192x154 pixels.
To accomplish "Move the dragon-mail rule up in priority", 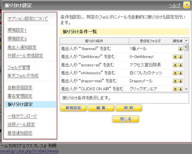I will [175, 81].
